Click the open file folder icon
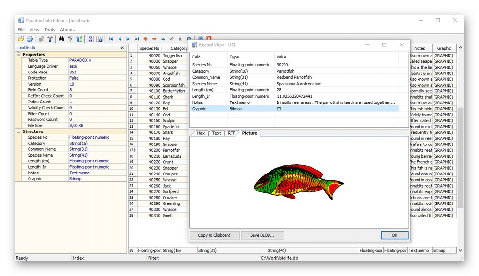The image size is (479, 276). [x=21, y=39]
